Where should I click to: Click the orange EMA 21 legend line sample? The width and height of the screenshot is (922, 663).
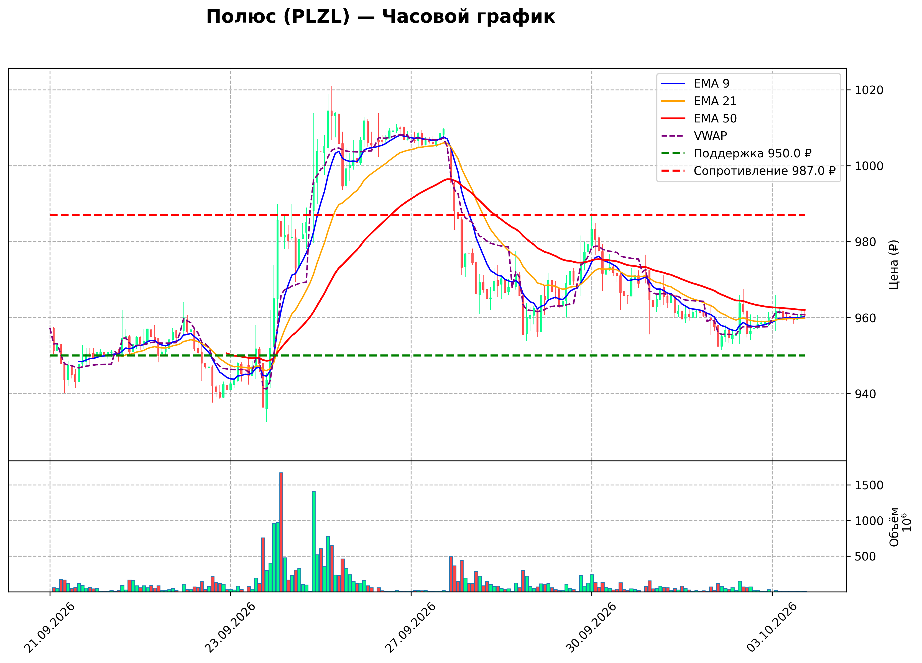coord(673,101)
